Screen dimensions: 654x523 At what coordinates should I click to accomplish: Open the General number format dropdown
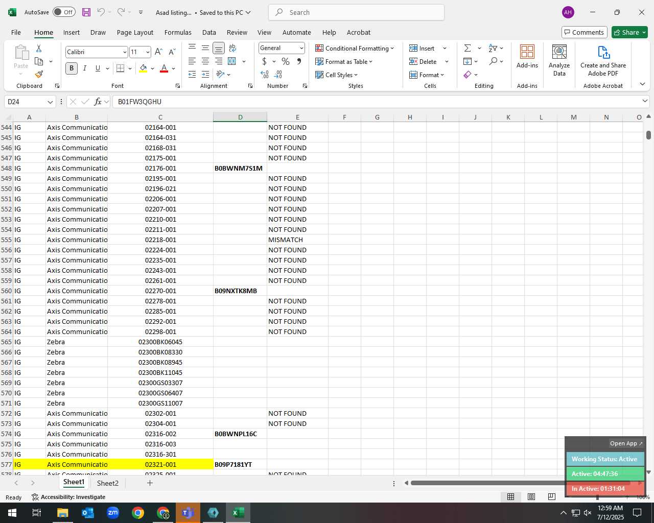point(301,48)
